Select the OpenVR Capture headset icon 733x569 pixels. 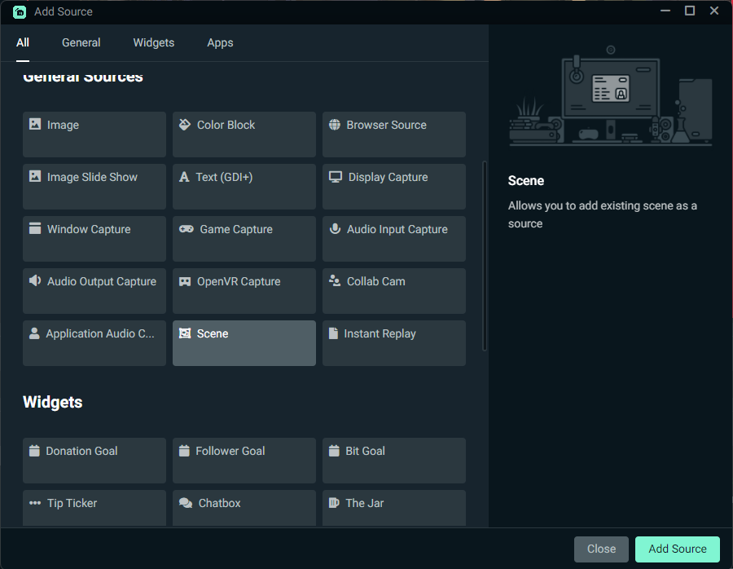pyautogui.click(x=185, y=281)
